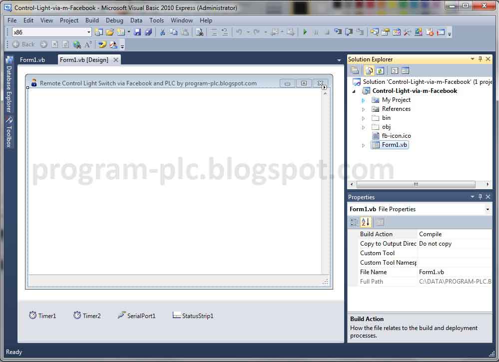Click the web search globe icon
Image resolution: width=499 pixels, height=362 pixels.
(77, 44)
